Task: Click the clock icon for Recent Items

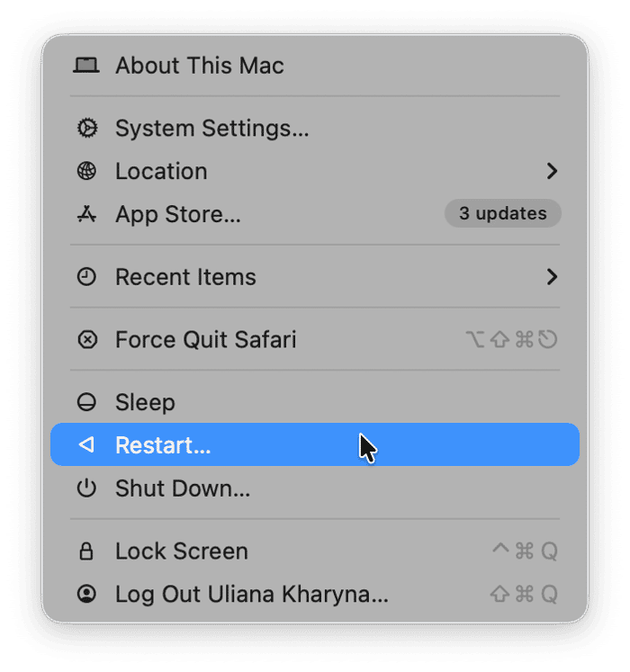Action: pos(86,277)
